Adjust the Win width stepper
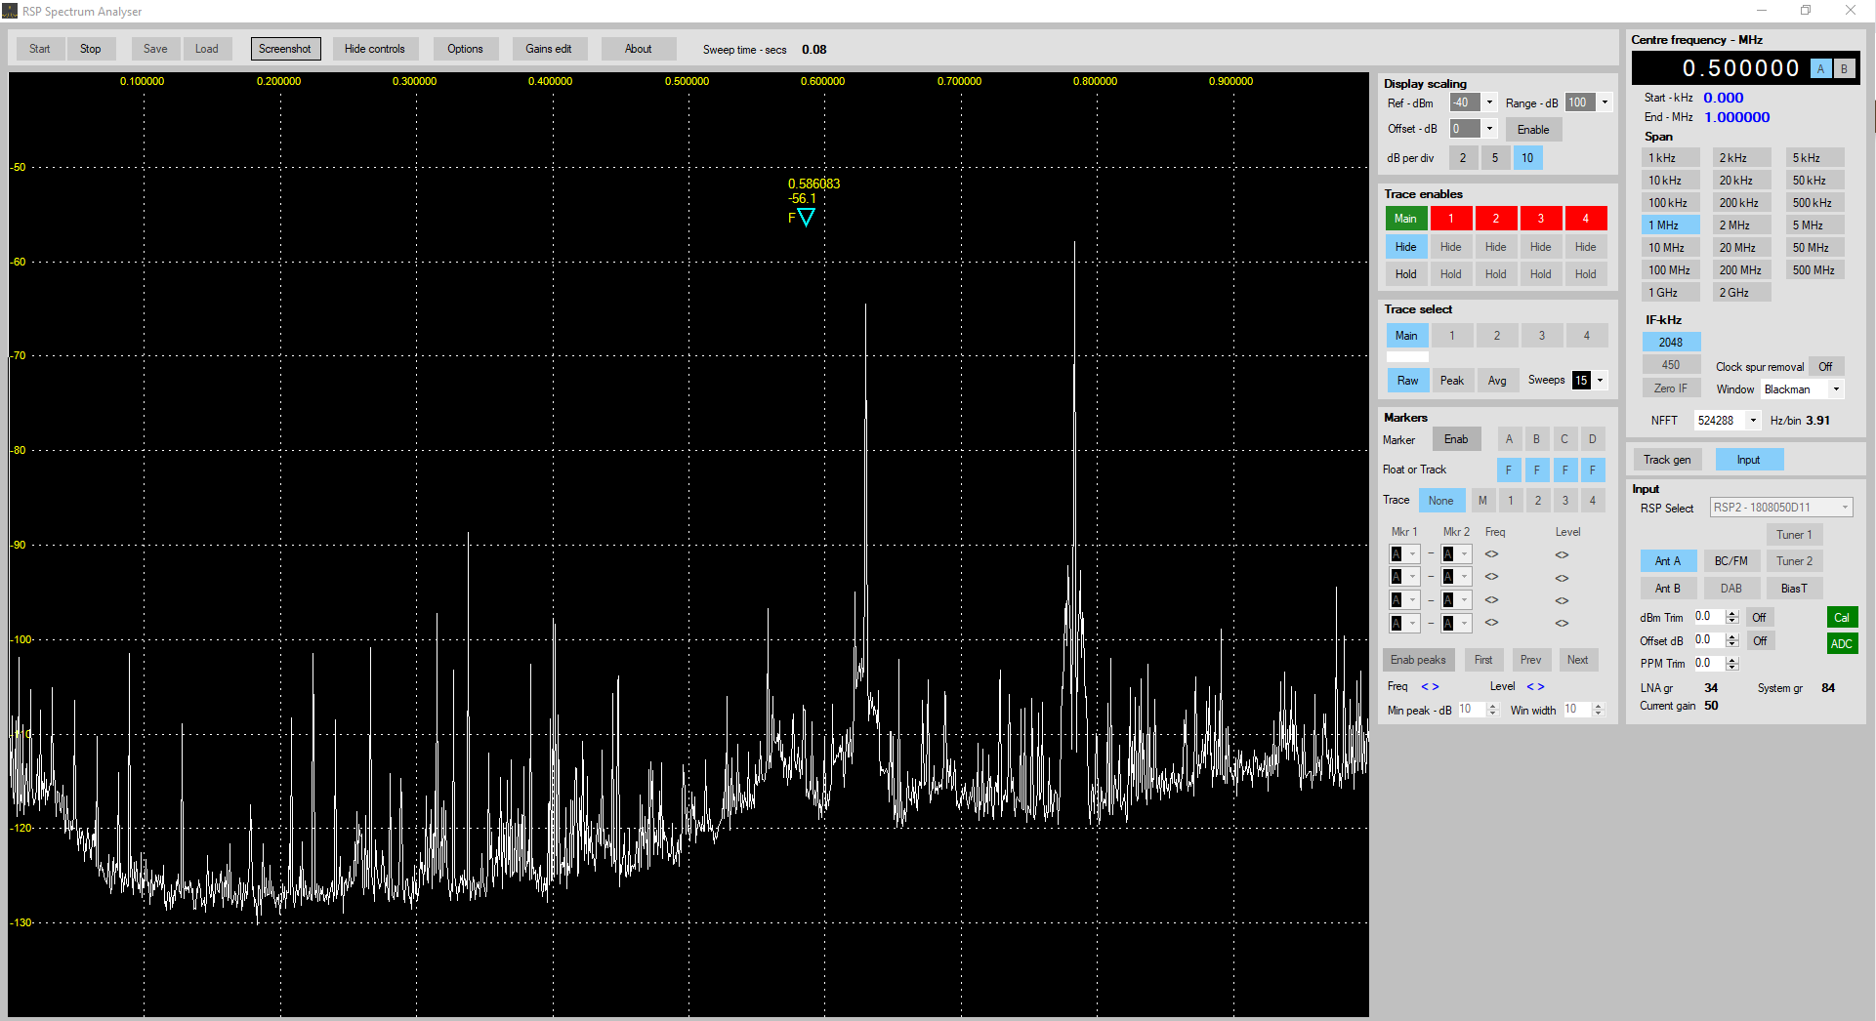The width and height of the screenshot is (1876, 1021). pyautogui.click(x=1598, y=710)
